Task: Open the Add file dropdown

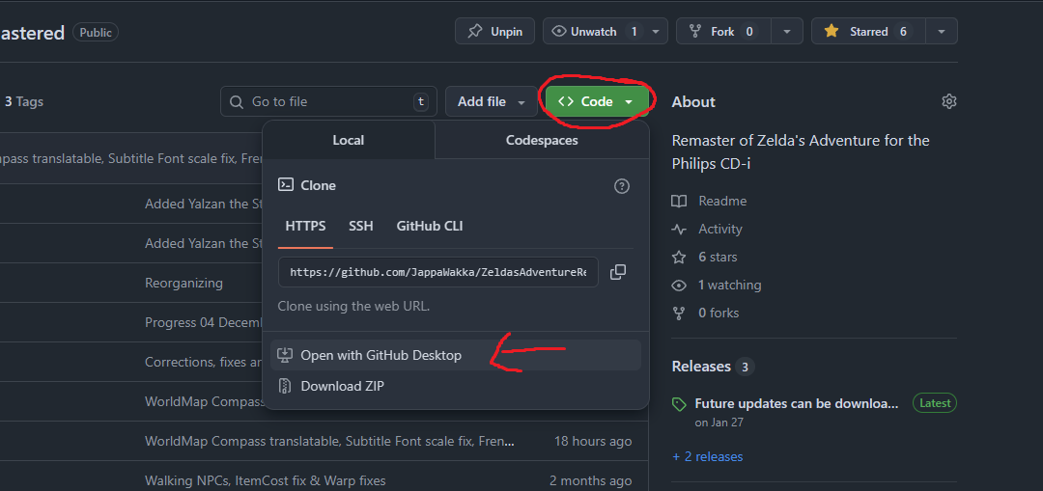Action: coord(491,101)
